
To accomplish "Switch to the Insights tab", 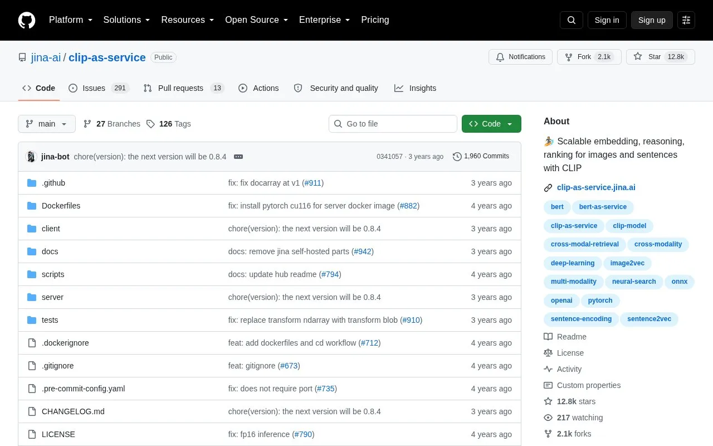I will coord(416,88).
